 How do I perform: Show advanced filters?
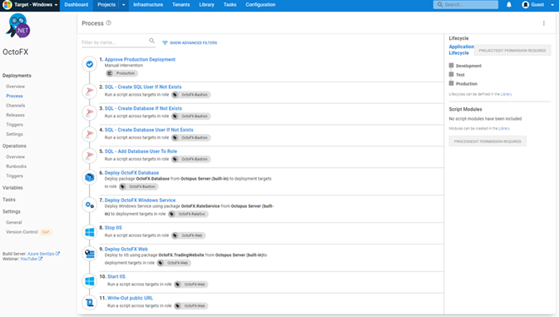pyautogui.click(x=190, y=42)
